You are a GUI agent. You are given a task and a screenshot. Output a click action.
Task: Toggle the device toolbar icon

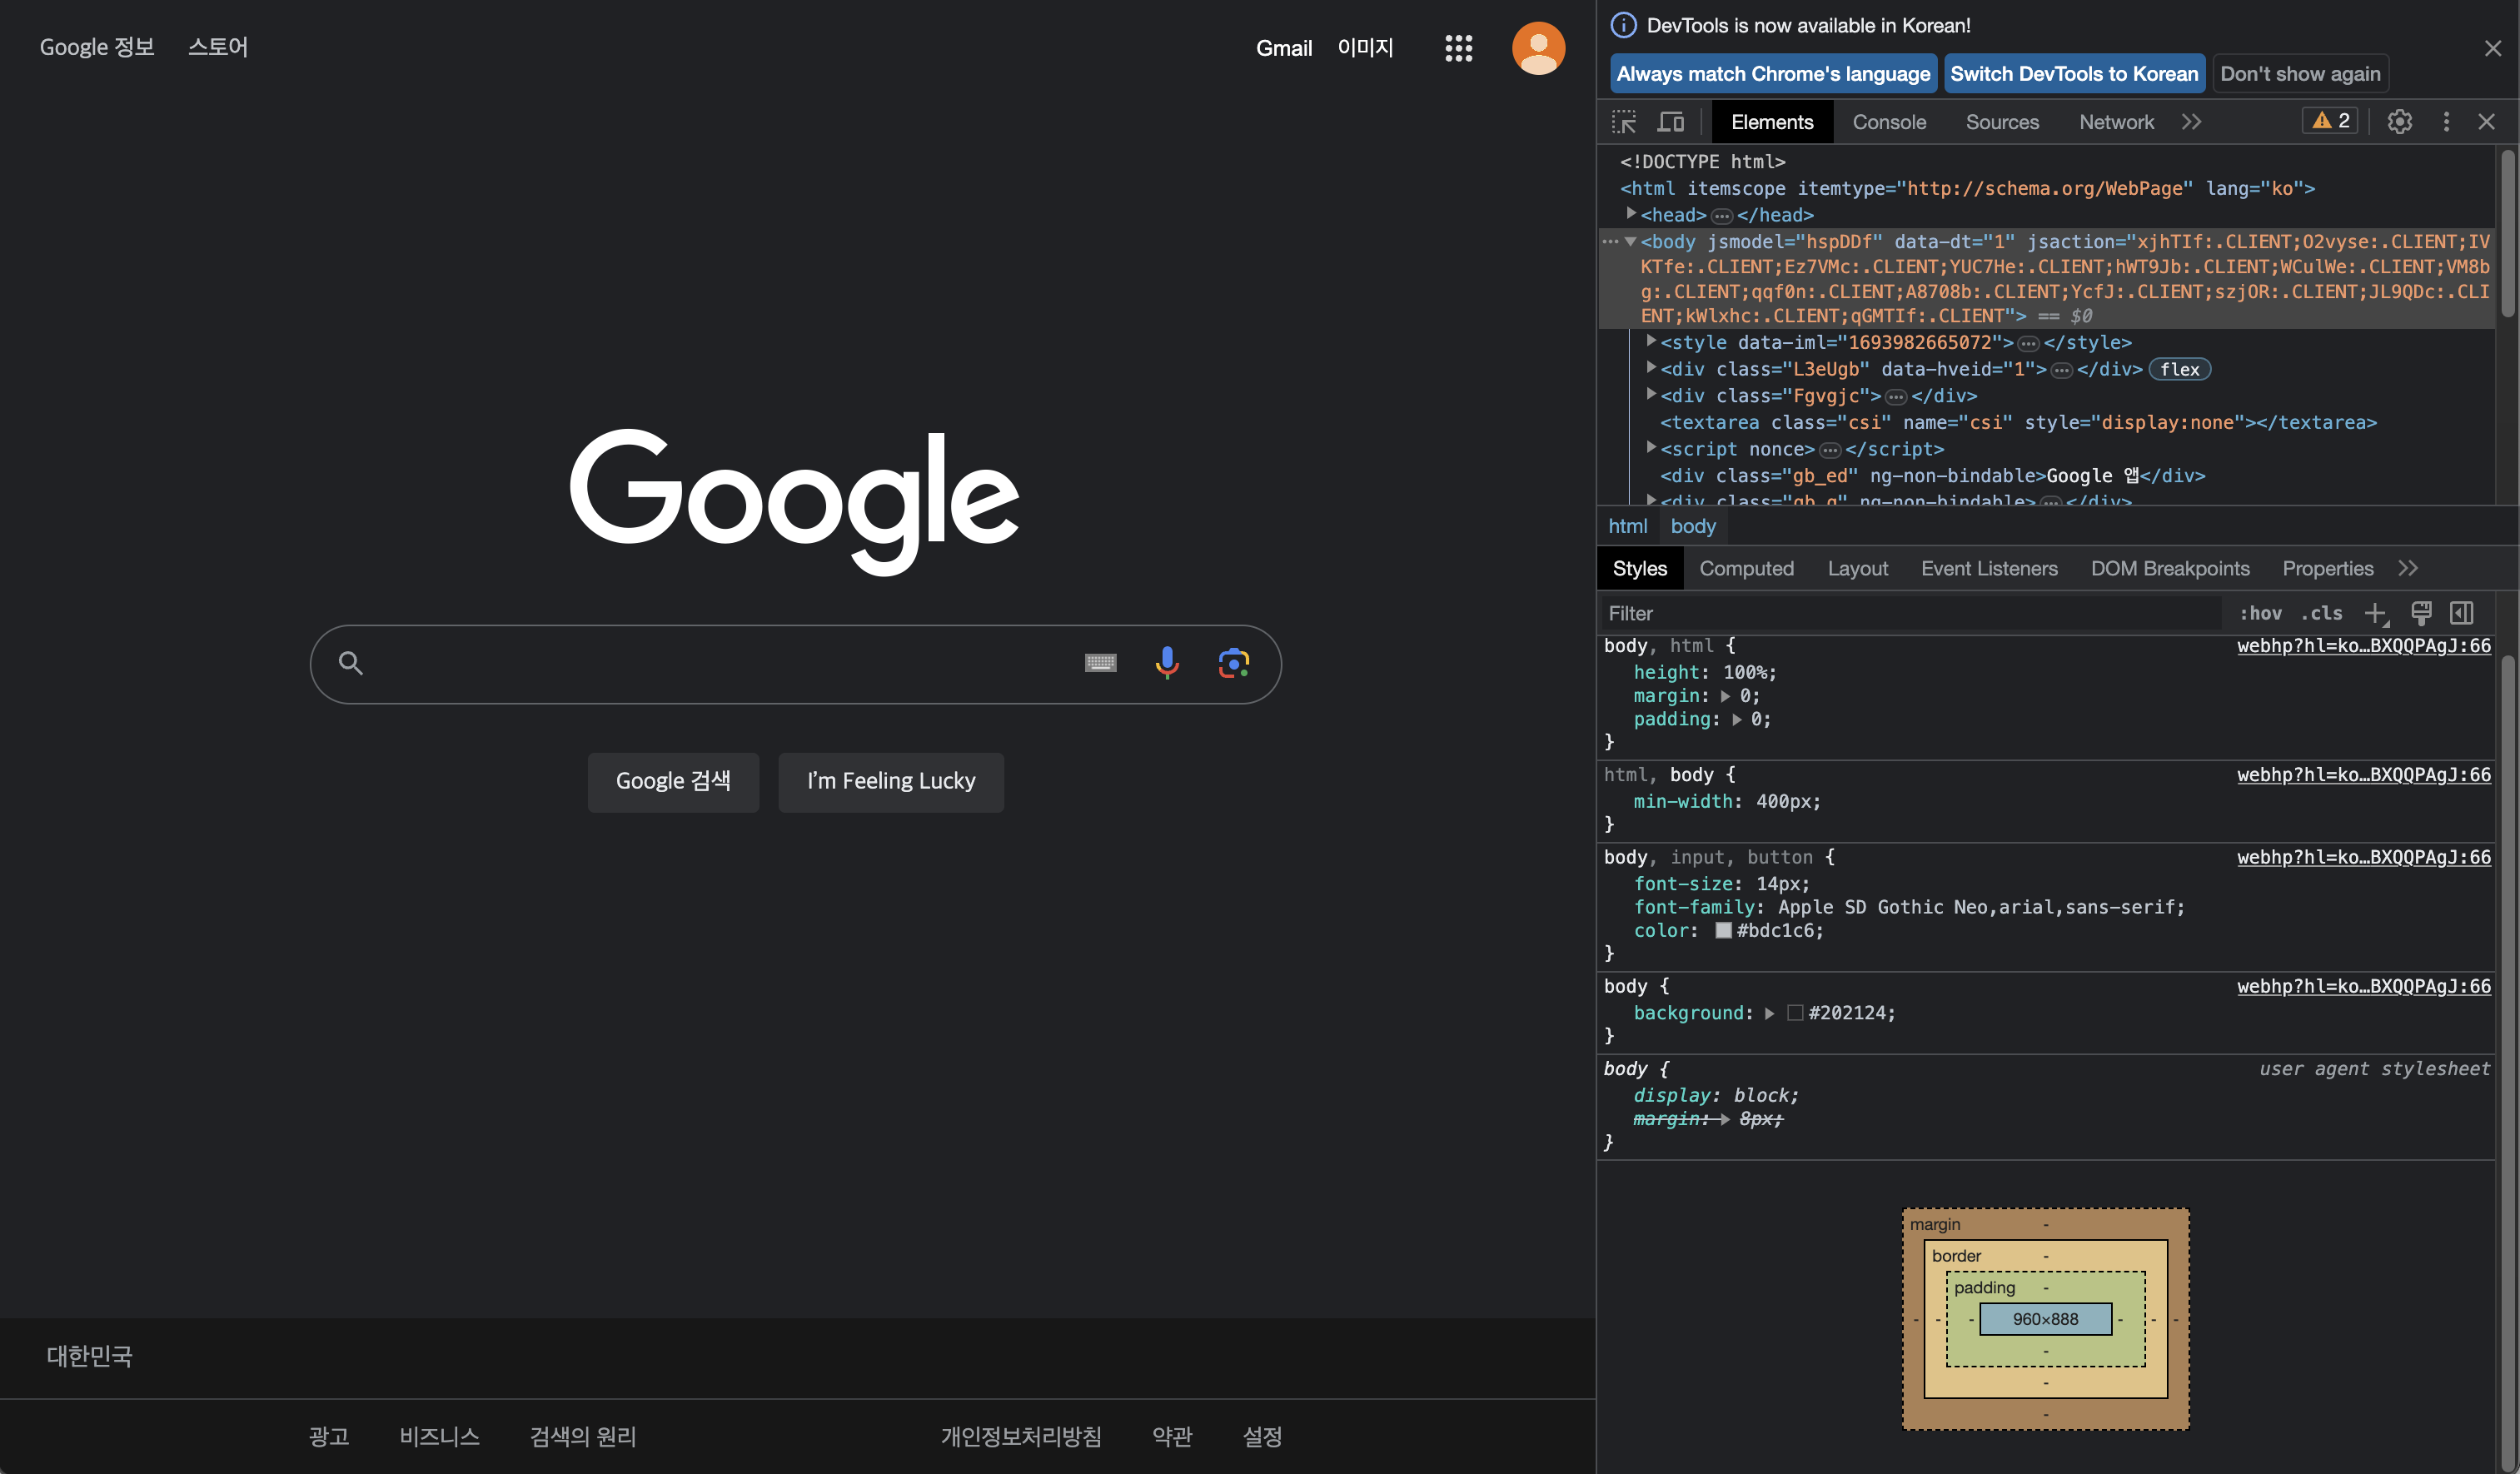(1670, 122)
